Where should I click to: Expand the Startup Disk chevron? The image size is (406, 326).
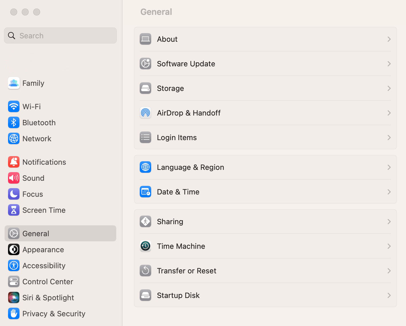pyautogui.click(x=389, y=295)
